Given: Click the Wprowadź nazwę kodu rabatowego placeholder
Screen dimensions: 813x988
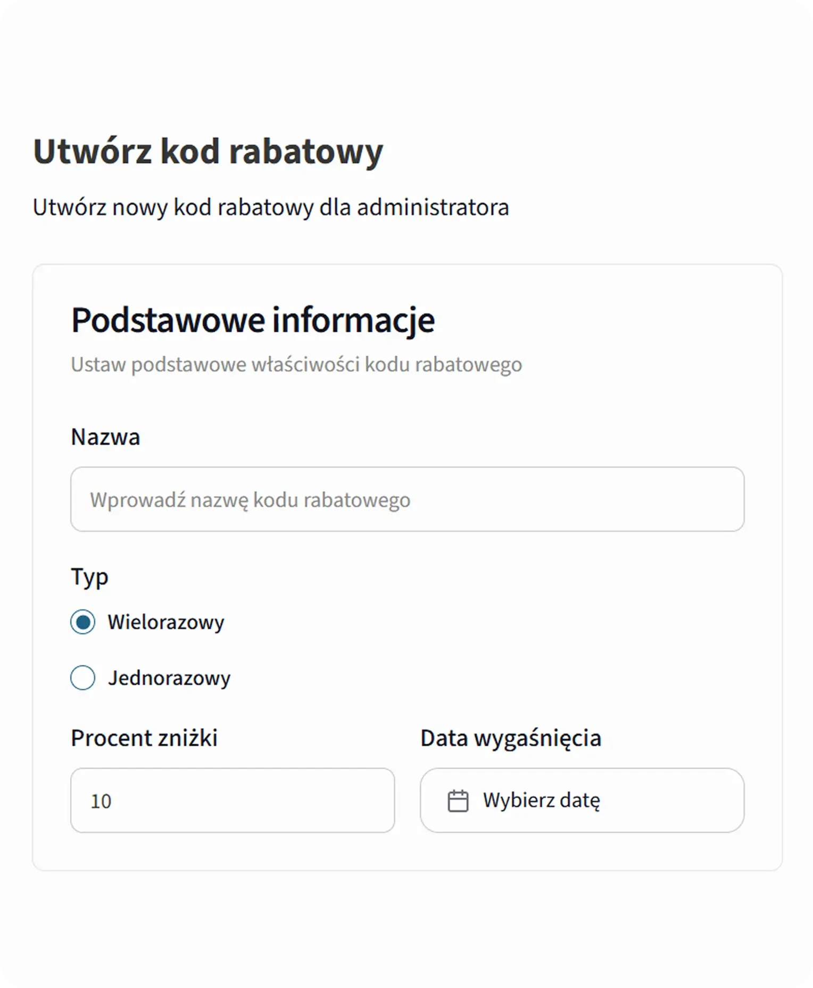Looking at the screenshot, I should click(250, 500).
